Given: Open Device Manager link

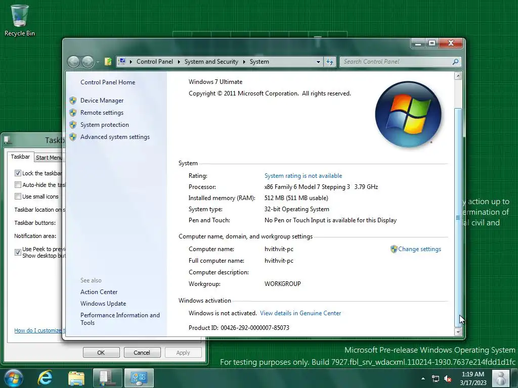Looking at the screenshot, I should pyautogui.click(x=102, y=101).
